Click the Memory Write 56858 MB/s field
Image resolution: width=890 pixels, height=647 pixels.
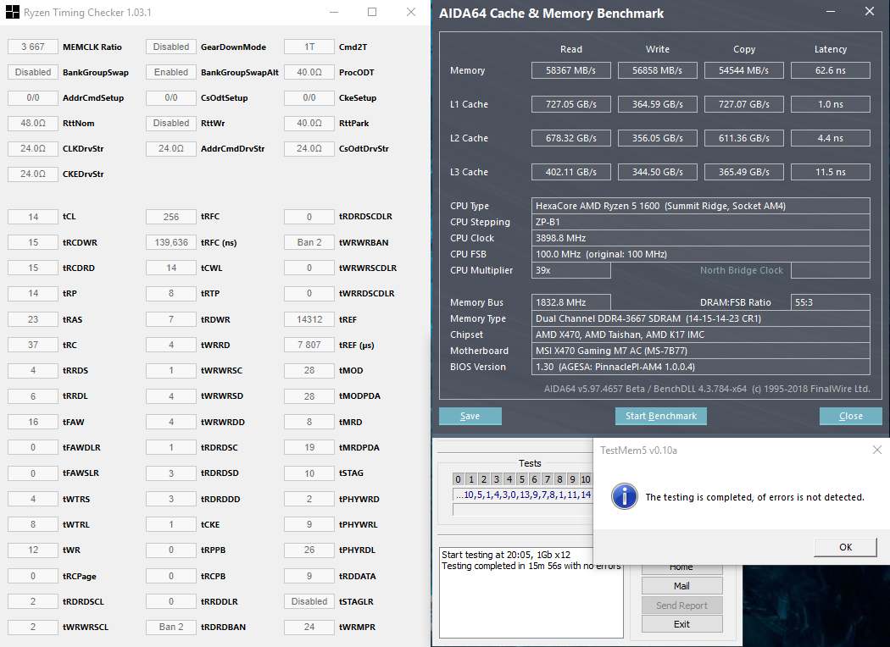(x=657, y=70)
